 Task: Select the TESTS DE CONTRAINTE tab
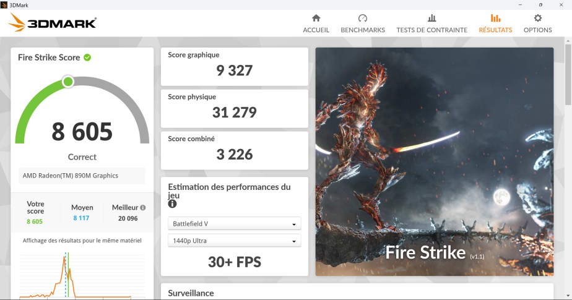431,30
